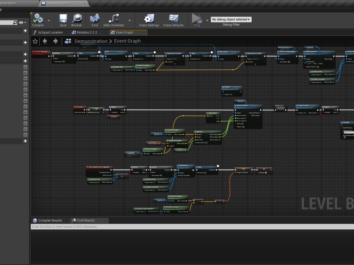Click the graph view squares icon beside Demonstration
Viewport: 354px width, 265px height.
(67, 41)
